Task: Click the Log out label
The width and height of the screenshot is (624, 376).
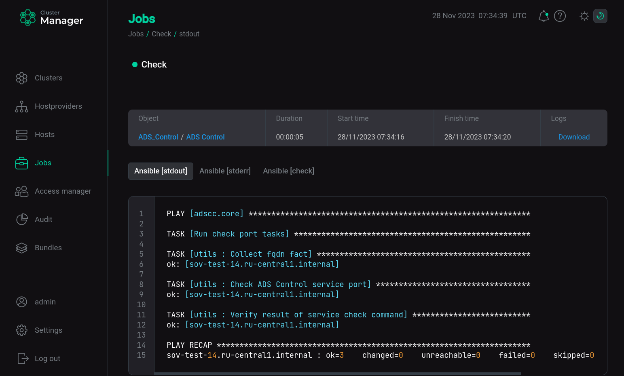Action: (x=47, y=359)
